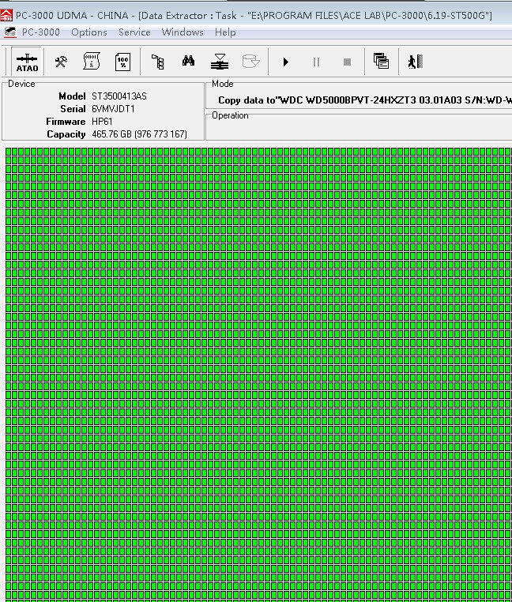Open the Options menu
This screenshot has height=602, width=512.
click(88, 32)
